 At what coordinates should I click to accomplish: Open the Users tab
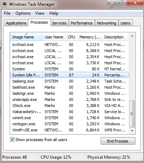[125, 23]
